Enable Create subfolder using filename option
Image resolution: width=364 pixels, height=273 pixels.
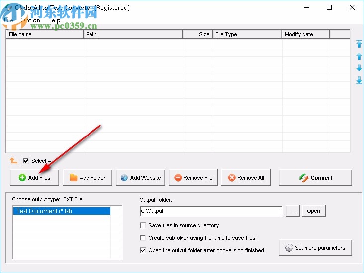point(143,238)
